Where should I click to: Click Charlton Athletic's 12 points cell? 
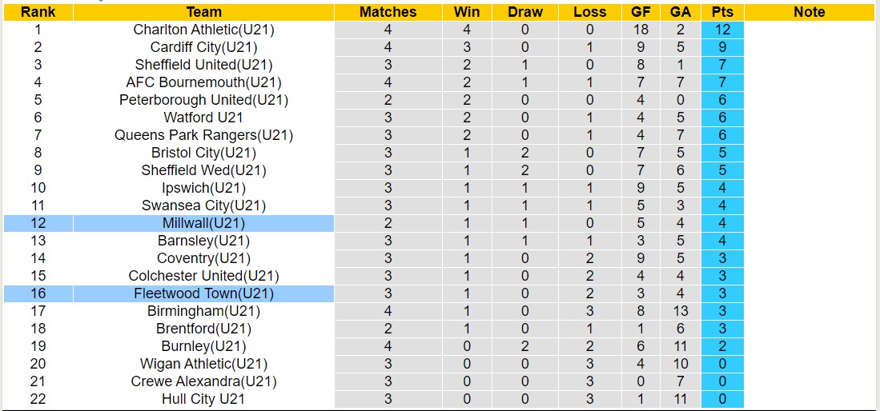[x=722, y=30]
